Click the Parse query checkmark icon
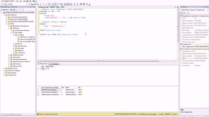This screenshot has height=117, width=209. 46,4
